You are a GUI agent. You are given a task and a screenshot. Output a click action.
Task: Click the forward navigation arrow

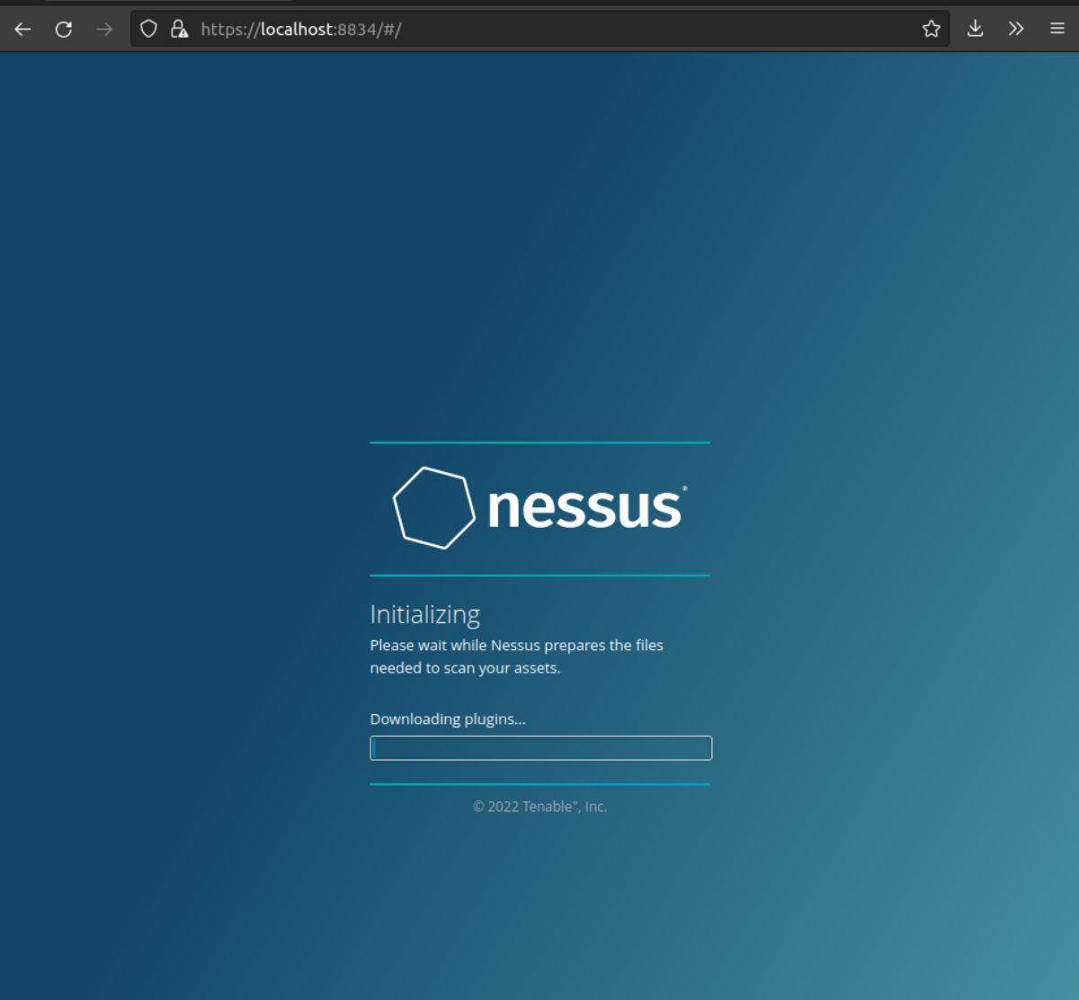click(x=103, y=28)
